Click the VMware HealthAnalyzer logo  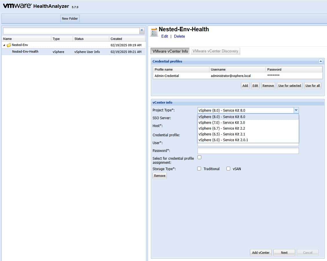(36, 6)
